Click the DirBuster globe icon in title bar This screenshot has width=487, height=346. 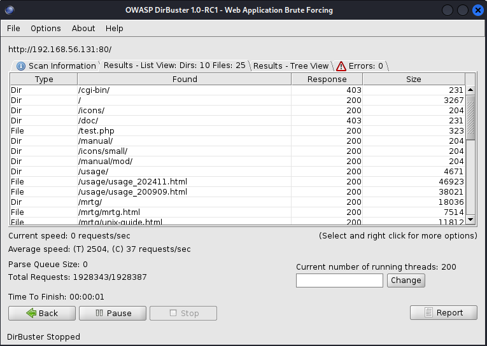point(10,10)
